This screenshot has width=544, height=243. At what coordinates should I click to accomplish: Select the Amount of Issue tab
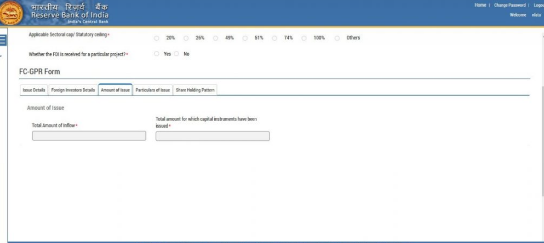pyautogui.click(x=115, y=90)
